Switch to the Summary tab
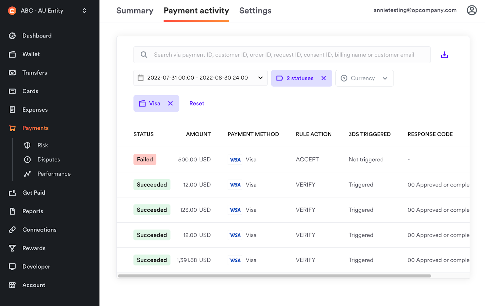 [135, 11]
